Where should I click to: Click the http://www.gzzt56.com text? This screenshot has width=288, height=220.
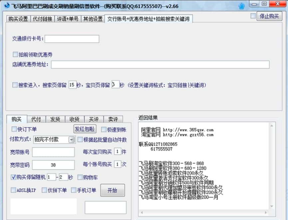pos(188,135)
